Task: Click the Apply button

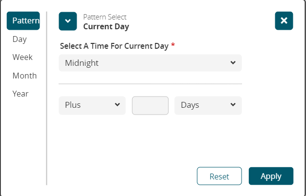Action: [271, 176]
